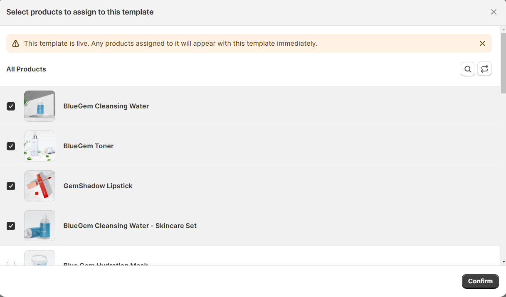Click the GemShadow Lipstick thumbnail
This screenshot has height=297, width=506.
click(39, 186)
